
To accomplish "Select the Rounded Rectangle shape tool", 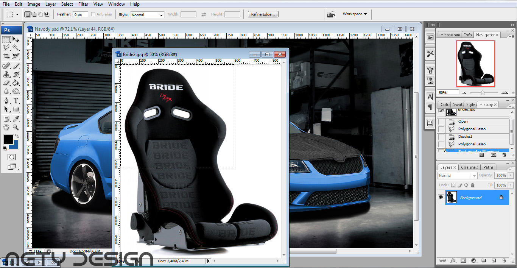I will [x=16, y=109].
